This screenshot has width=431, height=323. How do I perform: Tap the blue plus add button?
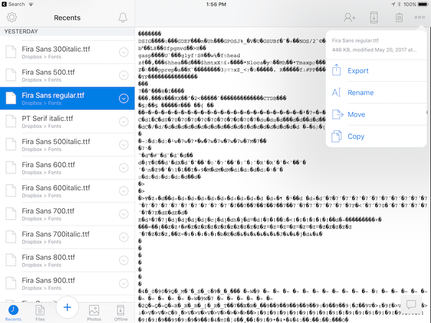(67, 307)
